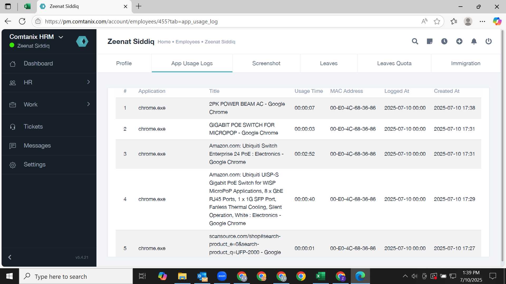Switch to the Immigration tab

coord(466,63)
